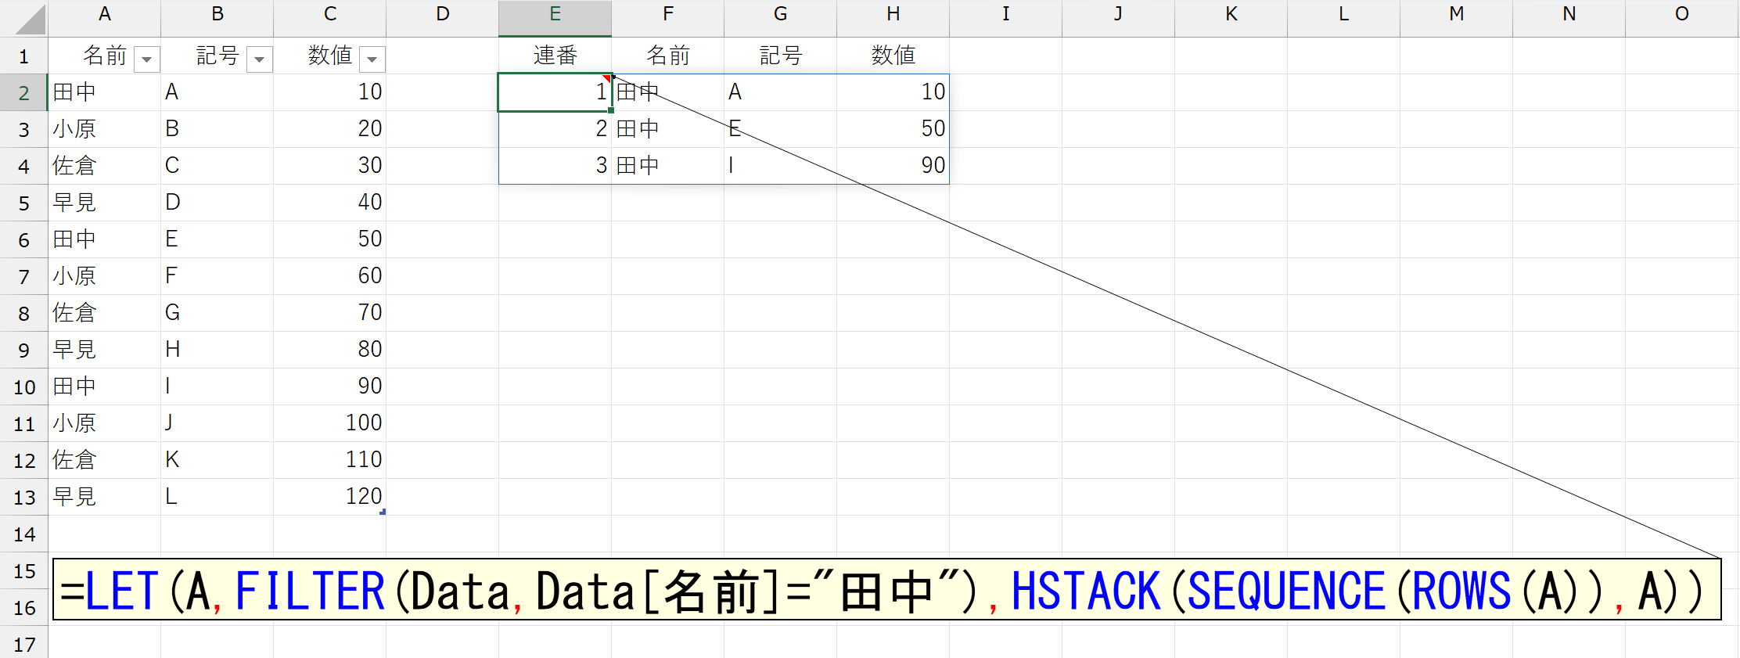
Task: Click cell A6 containing 田中
Action: click(x=105, y=239)
